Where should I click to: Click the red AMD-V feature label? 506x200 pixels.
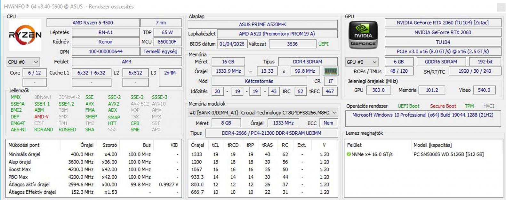(41, 117)
